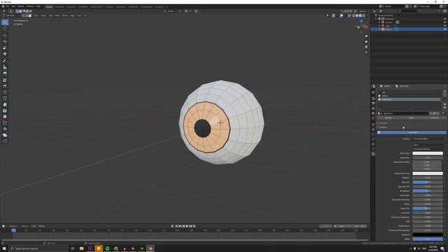The height and width of the screenshot is (252, 448).
Task: Select the Transform tool
Action: coord(5,54)
